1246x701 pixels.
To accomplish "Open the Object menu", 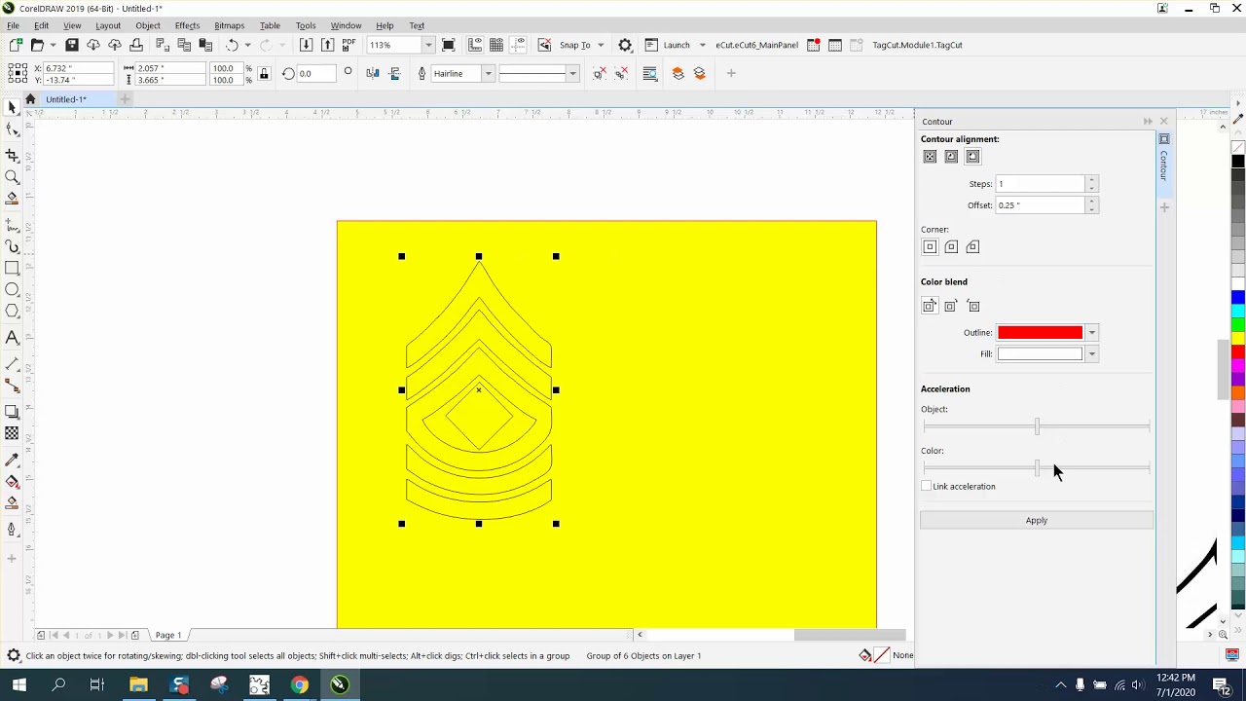I will (148, 25).
